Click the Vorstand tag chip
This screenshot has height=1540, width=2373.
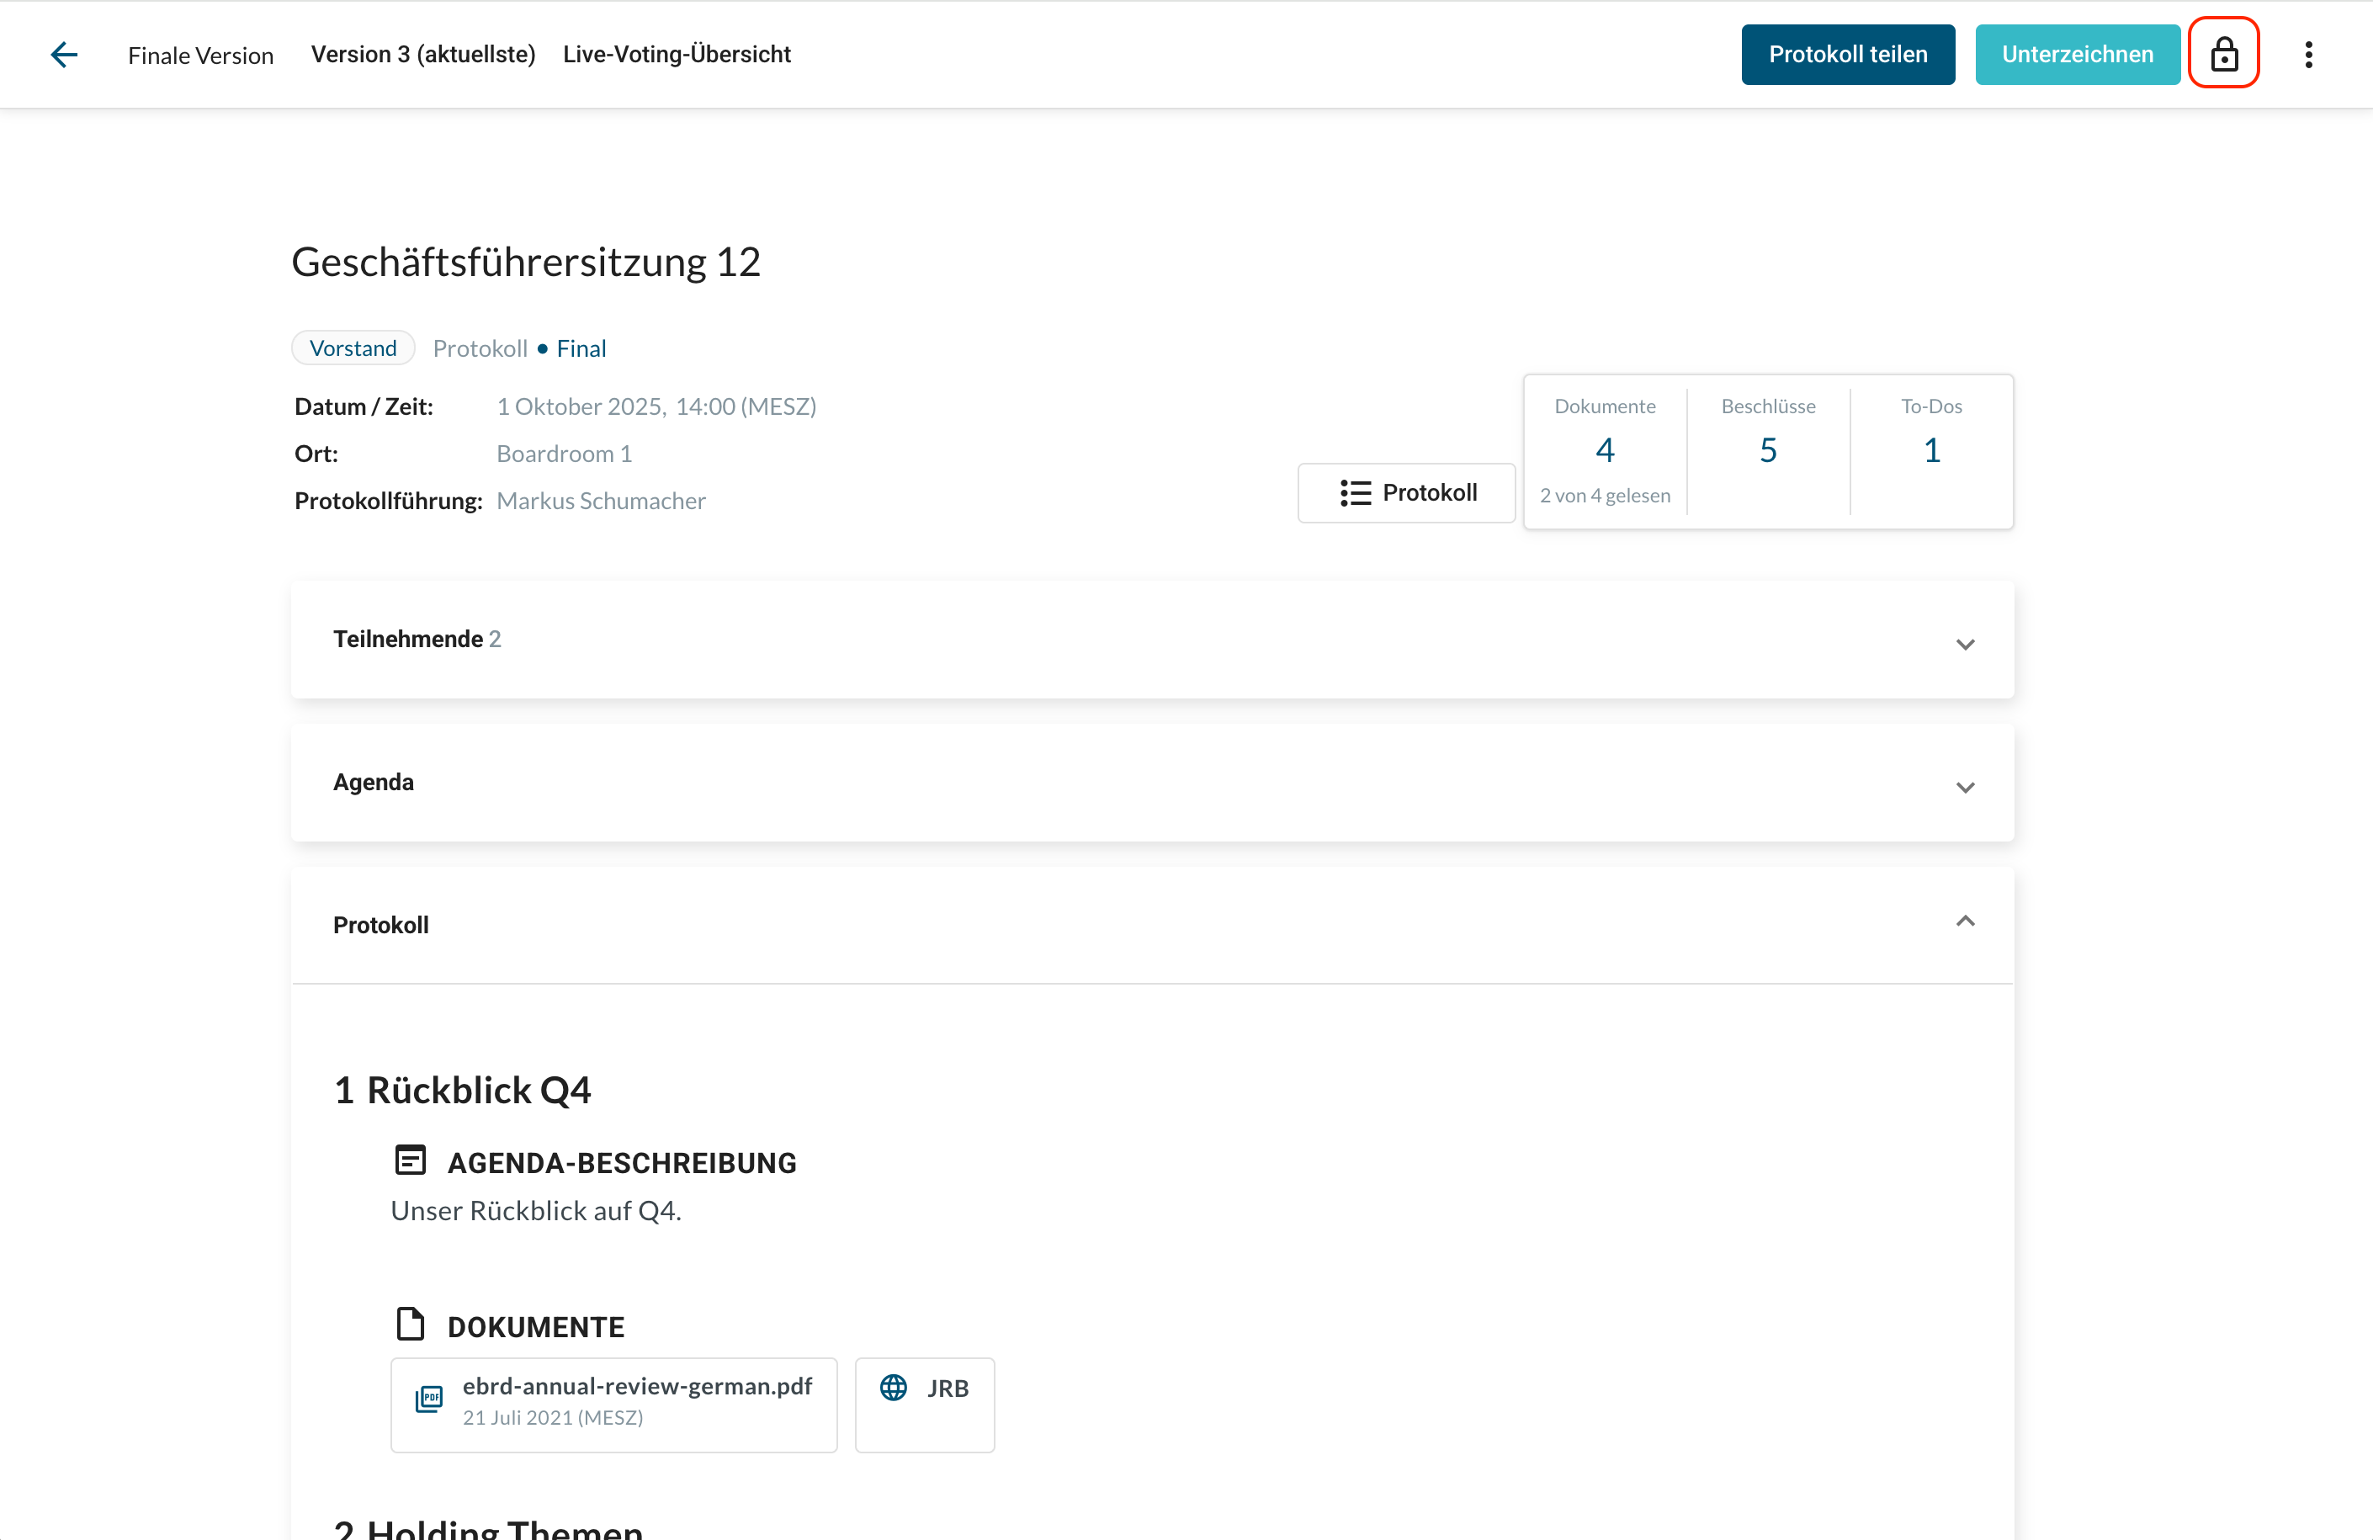[x=353, y=348]
